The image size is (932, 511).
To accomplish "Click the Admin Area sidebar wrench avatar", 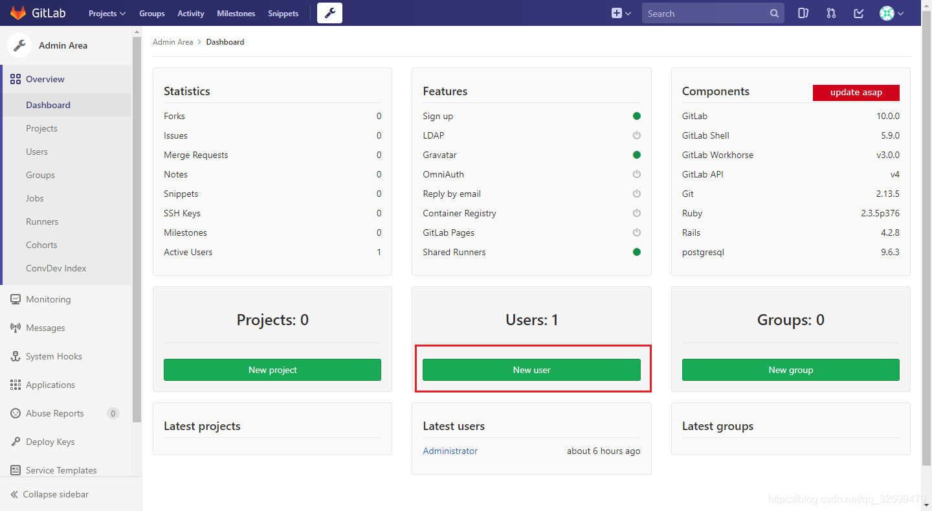I will pos(19,45).
